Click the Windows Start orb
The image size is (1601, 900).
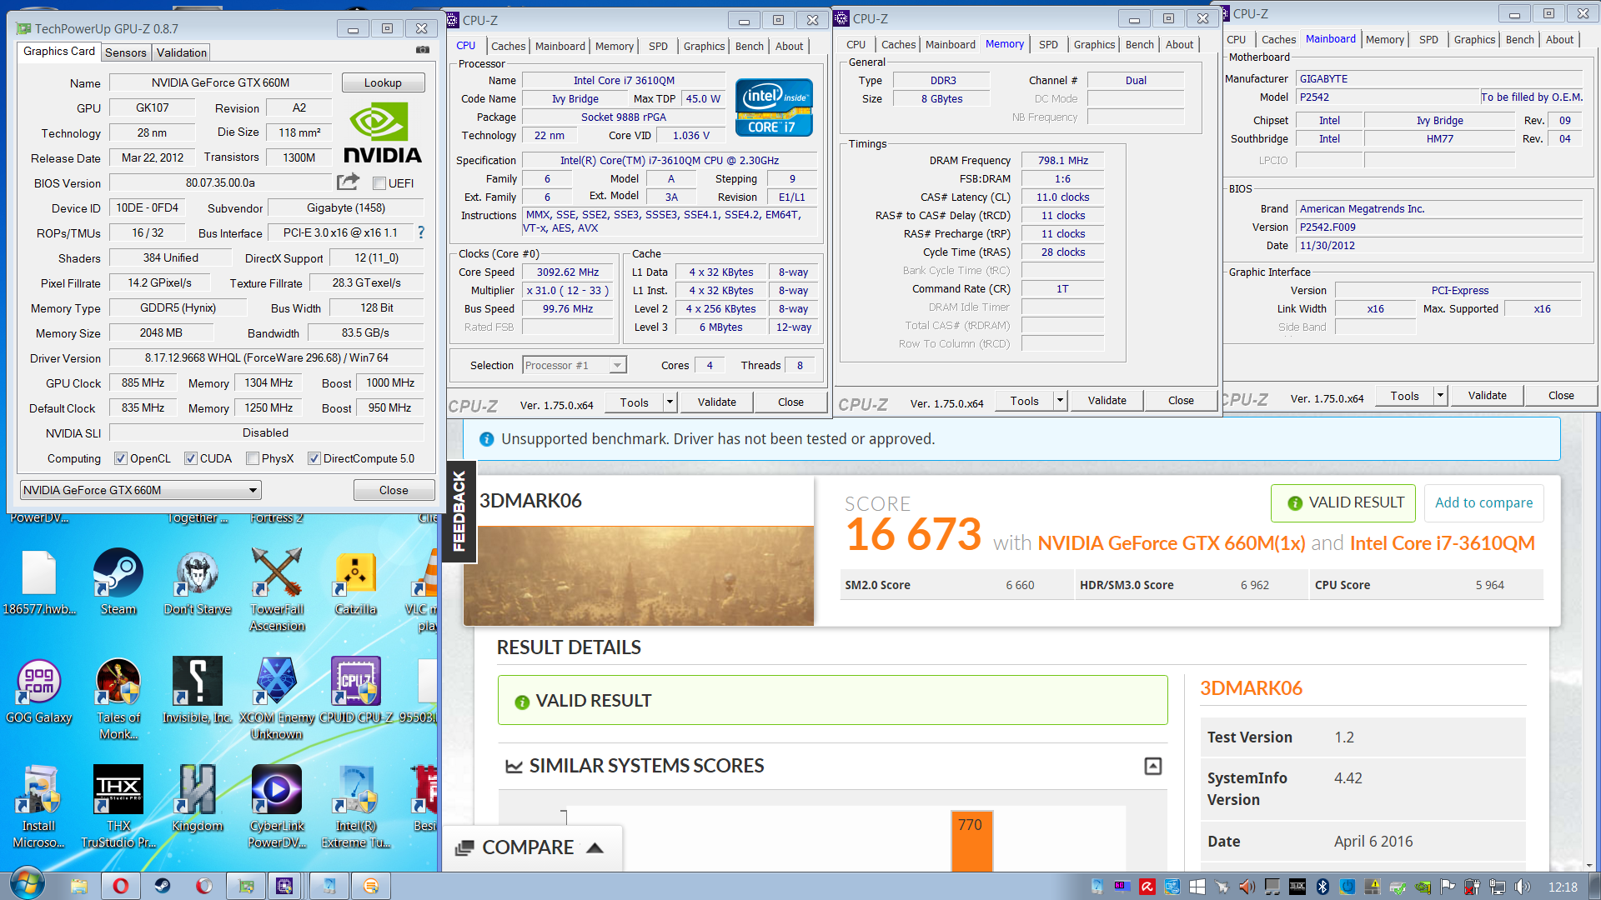point(26,885)
